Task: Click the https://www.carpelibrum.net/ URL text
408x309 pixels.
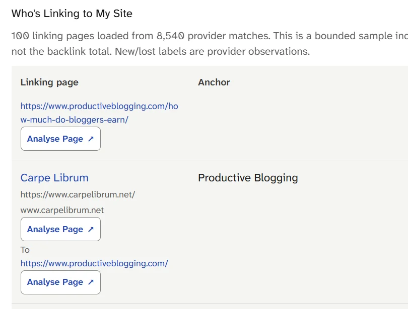Action: (x=78, y=194)
